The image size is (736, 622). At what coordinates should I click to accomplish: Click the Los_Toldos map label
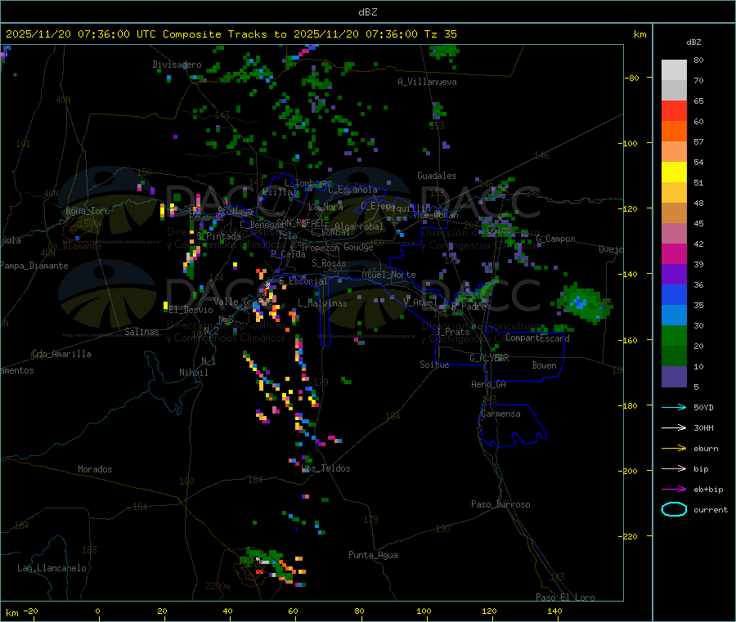pos(325,468)
